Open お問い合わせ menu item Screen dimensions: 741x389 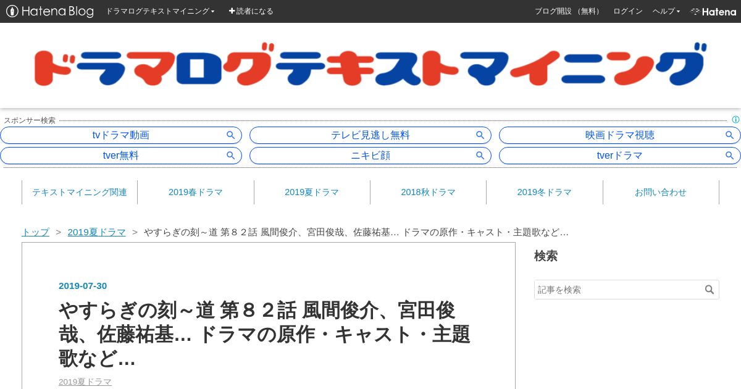661,192
